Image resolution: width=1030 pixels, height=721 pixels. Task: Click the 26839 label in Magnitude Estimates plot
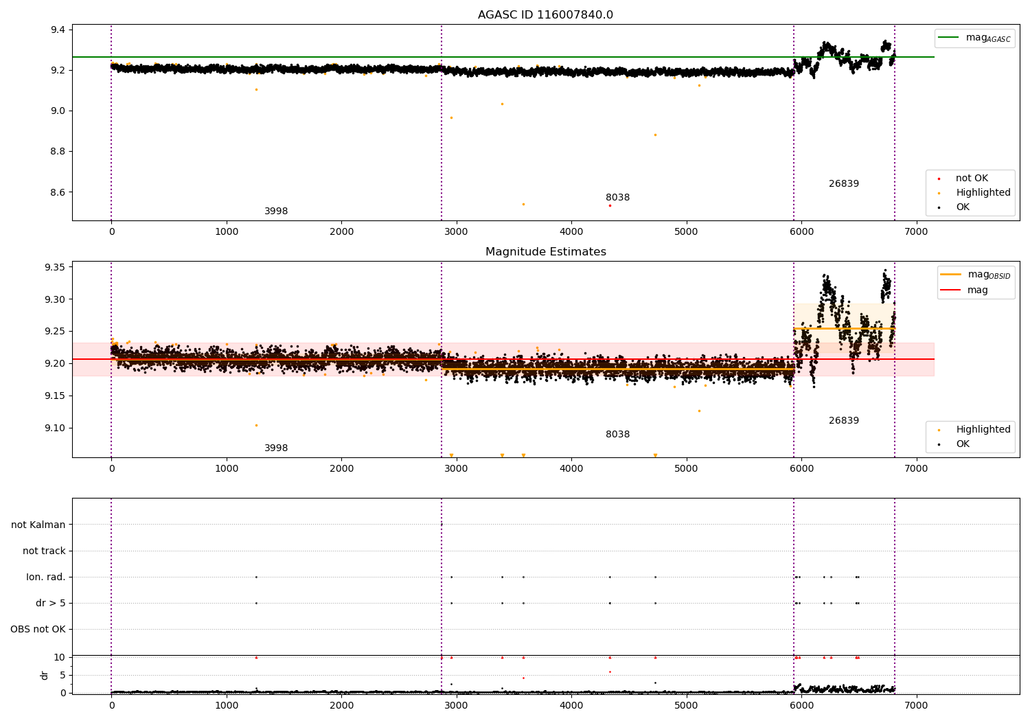(844, 421)
